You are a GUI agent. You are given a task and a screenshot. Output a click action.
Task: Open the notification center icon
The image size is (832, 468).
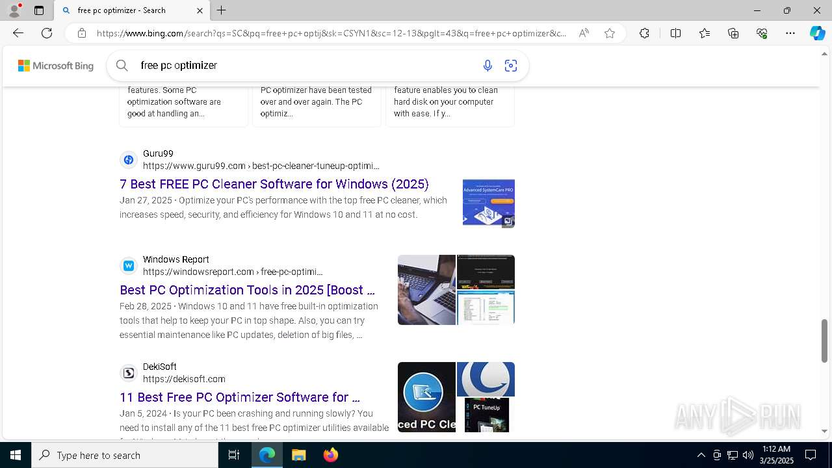click(811, 455)
